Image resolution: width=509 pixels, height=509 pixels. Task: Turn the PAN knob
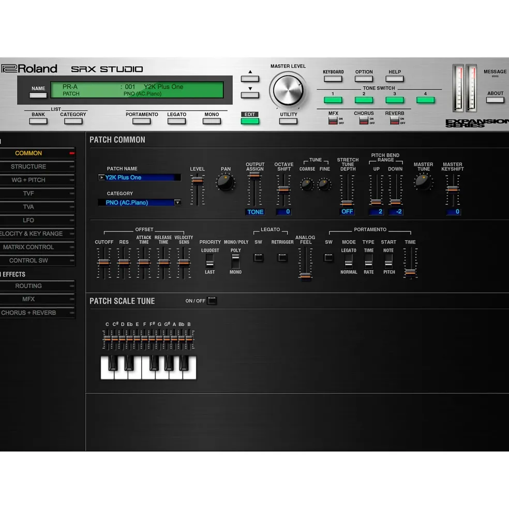225,183
